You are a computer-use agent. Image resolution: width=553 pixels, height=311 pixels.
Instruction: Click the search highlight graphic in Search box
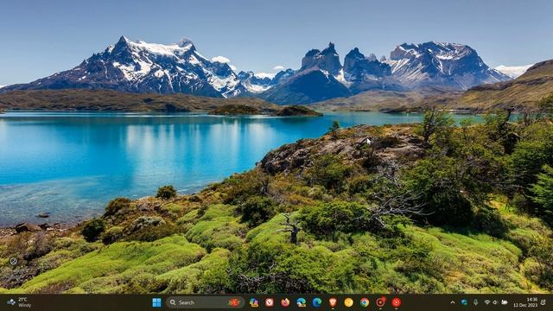pyautogui.click(x=234, y=302)
